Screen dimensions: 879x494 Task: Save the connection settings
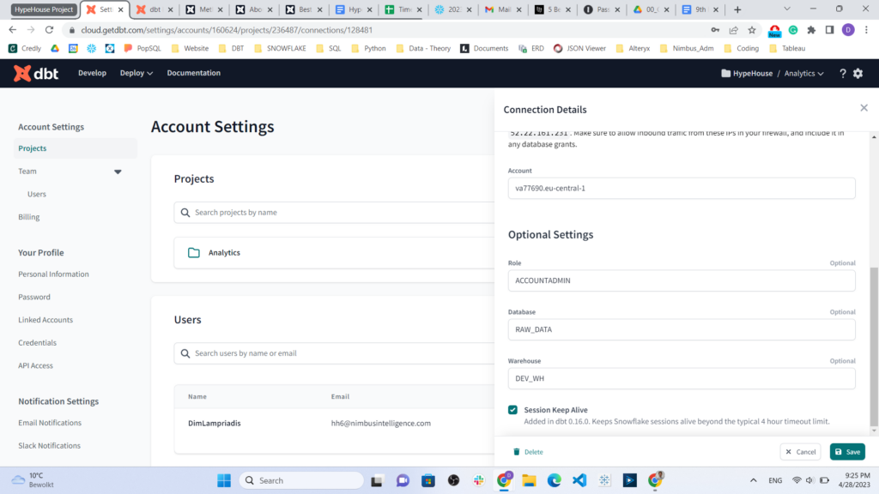click(847, 451)
